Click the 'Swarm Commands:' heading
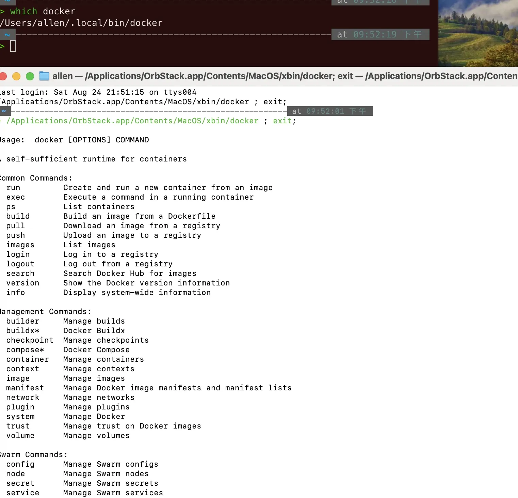The height and width of the screenshot is (498, 518). (x=34, y=455)
